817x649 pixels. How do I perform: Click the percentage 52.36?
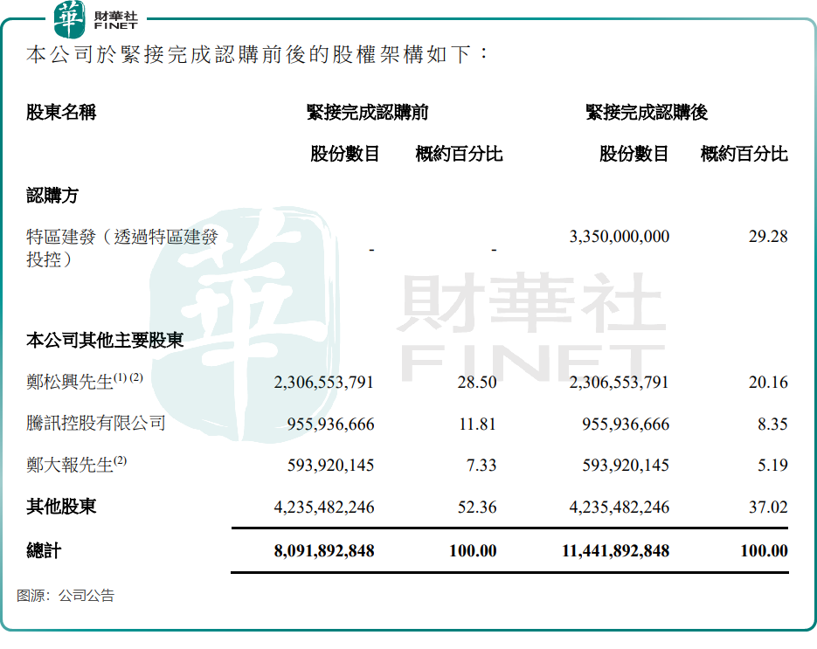[477, 507]
